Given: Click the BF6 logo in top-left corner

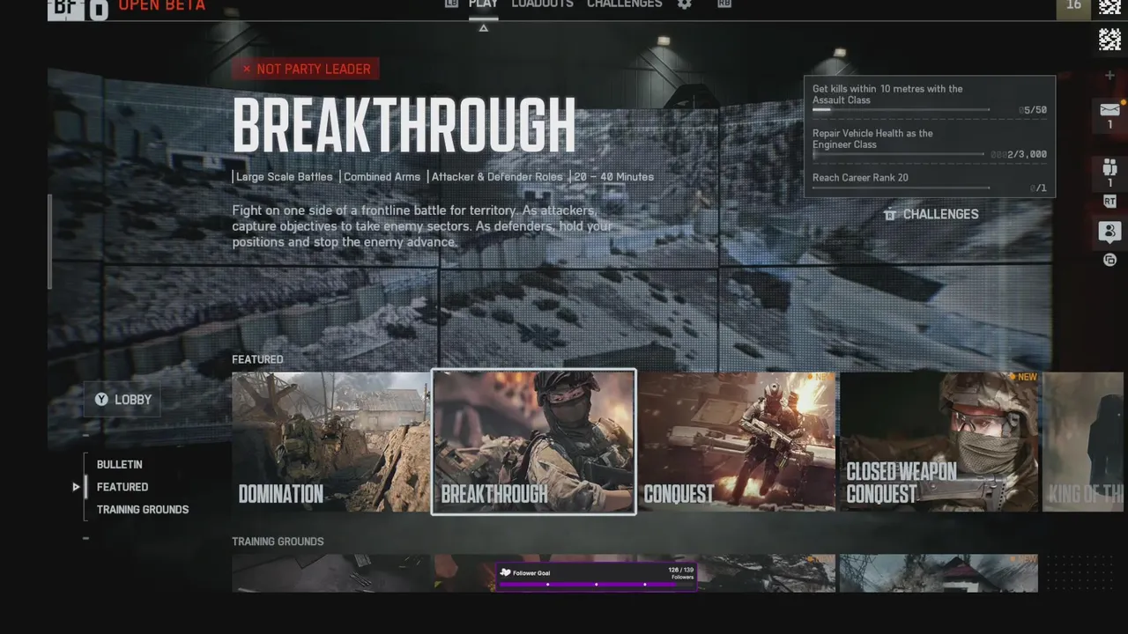Looking at the screenshot, I should click(x=78, y=10).
